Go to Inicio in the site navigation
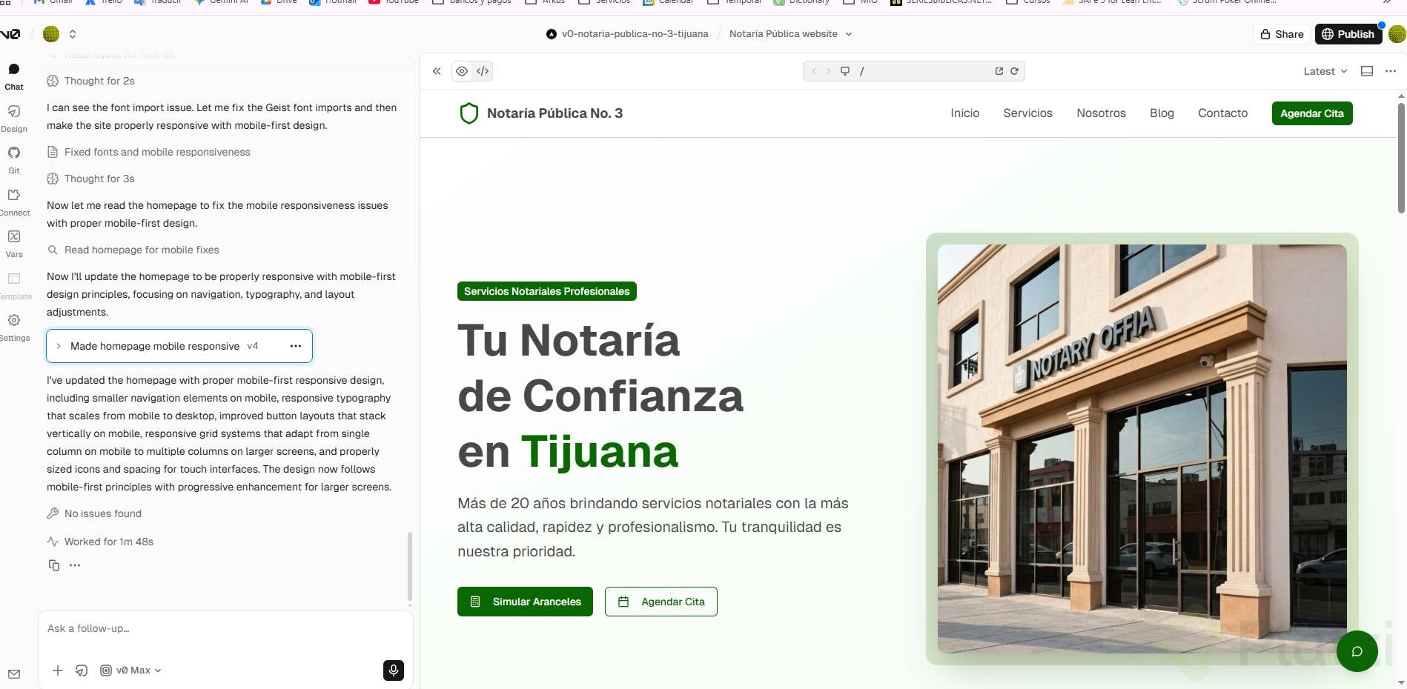 (x=965, y=113)
